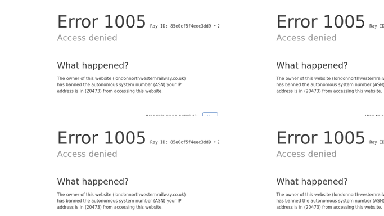Click londonnorthwesternrailway.co.uk in the upper-left paragraph

[149, 78]
